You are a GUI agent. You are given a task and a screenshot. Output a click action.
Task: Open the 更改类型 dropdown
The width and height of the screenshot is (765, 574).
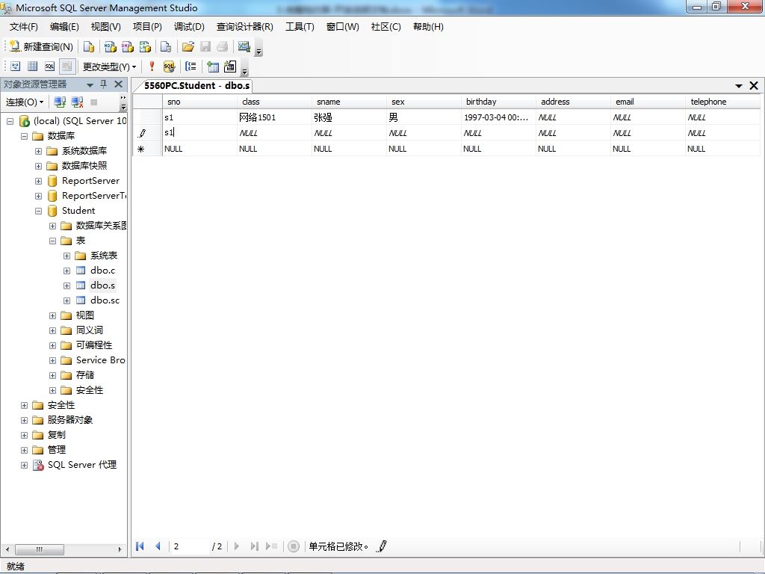click(109, 67)
